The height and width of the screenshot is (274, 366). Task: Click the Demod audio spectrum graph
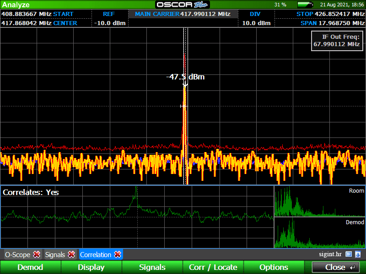pyautogui.click(x=319, y=232)
